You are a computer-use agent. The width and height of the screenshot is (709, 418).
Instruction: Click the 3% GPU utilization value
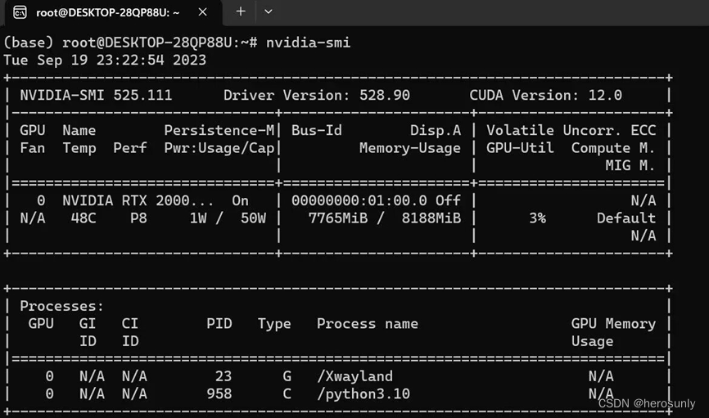(x=537, y=218)
